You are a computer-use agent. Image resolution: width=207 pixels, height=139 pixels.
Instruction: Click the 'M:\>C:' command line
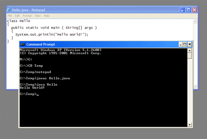[26, 59]
